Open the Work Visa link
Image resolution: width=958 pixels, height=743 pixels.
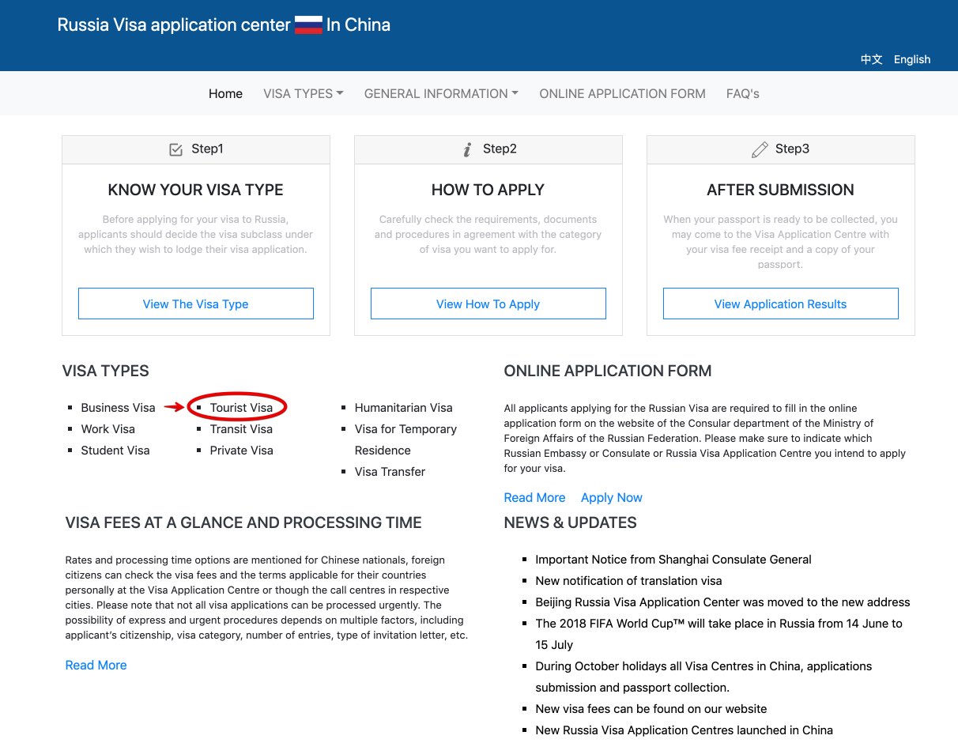click(107, 429)
